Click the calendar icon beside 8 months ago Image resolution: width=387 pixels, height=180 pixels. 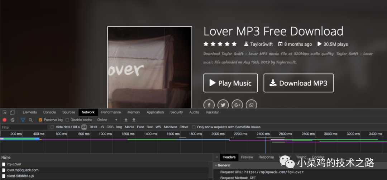(280, 44)
